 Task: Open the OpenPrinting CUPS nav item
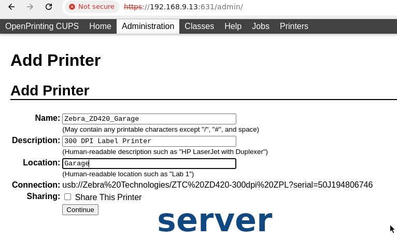click(42, 26)
